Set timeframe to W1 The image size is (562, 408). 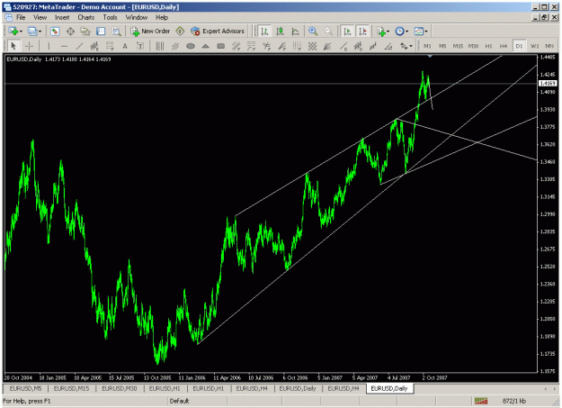[x=534, y=46]
